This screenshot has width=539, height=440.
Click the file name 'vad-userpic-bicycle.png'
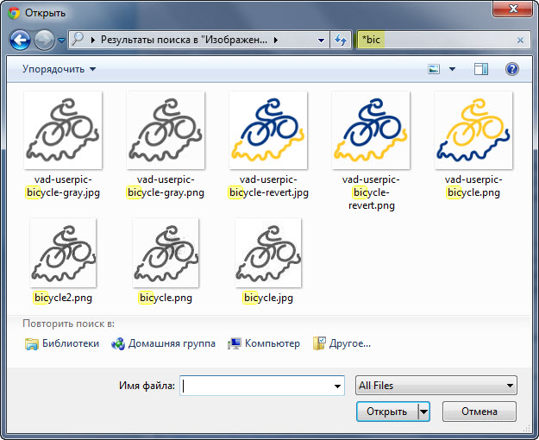[x=473, y=186]
